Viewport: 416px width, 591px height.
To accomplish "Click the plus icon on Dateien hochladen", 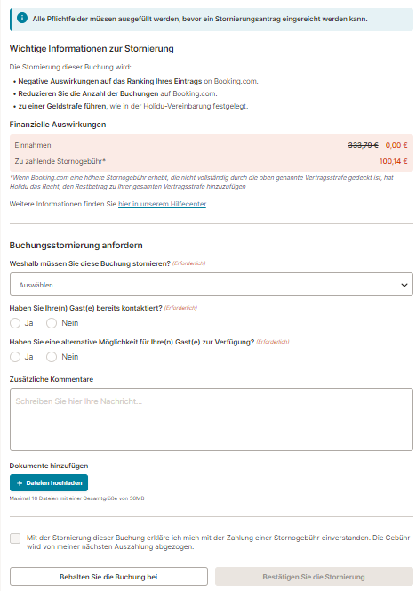I will 20,482.
